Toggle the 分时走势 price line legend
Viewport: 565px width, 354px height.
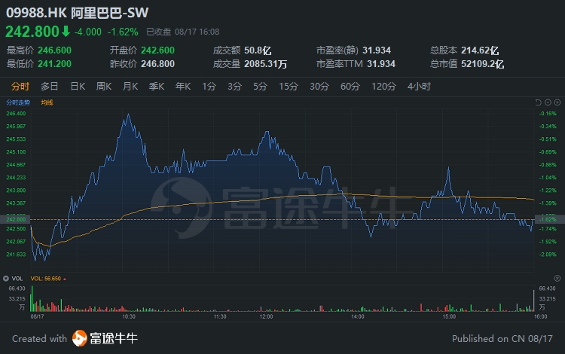[x=18, y=102]
